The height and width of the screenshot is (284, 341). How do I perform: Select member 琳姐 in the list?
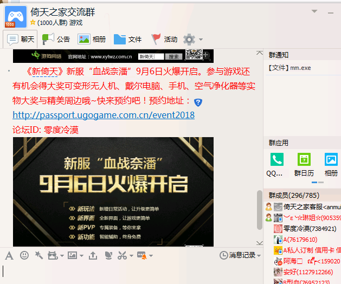pyautogui.click(x=303, y=218)
